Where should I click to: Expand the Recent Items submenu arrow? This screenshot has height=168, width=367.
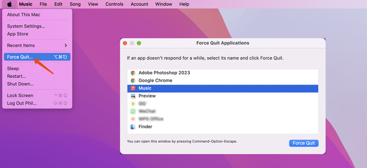tap(66, 45)
